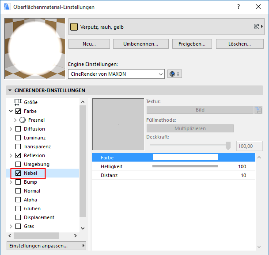Click the Umbenennen... button
Image resolution: width=269 pixels, height=255 pixels.
tap(140, 44)
